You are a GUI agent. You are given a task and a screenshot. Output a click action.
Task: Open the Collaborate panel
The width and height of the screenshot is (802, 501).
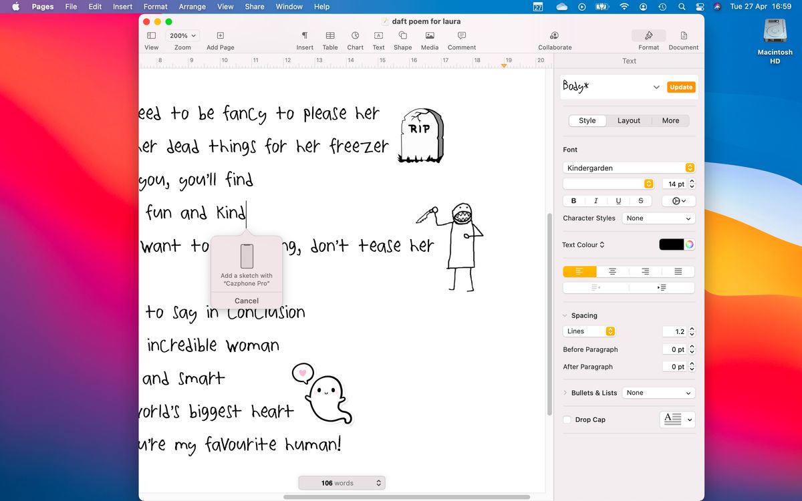tap(554, 39)
